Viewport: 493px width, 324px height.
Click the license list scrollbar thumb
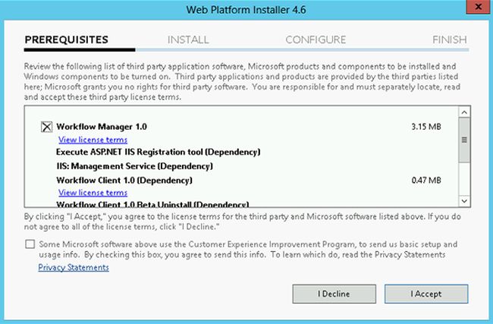pos(463,141)
